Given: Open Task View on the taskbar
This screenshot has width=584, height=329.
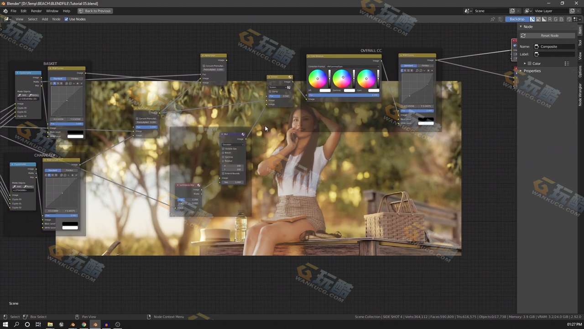Looking at the screenshot, I should [38, 324].
